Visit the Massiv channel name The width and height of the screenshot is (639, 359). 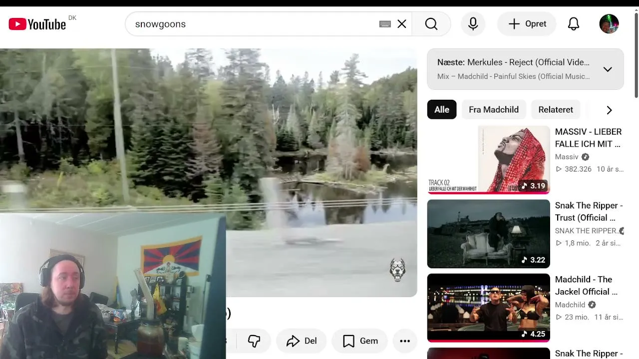[x=567, y=157]
